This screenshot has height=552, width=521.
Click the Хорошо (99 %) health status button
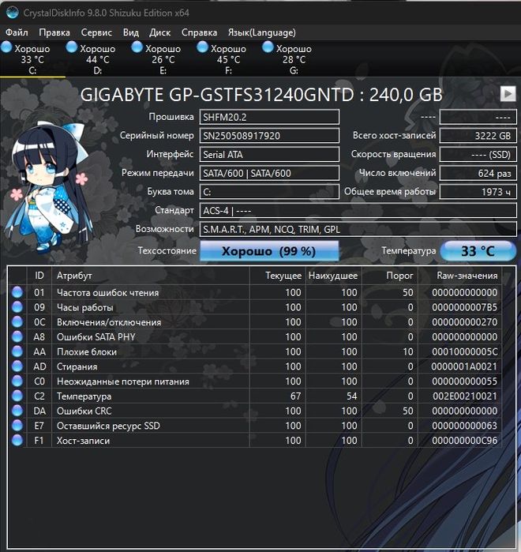coord(269,251)
